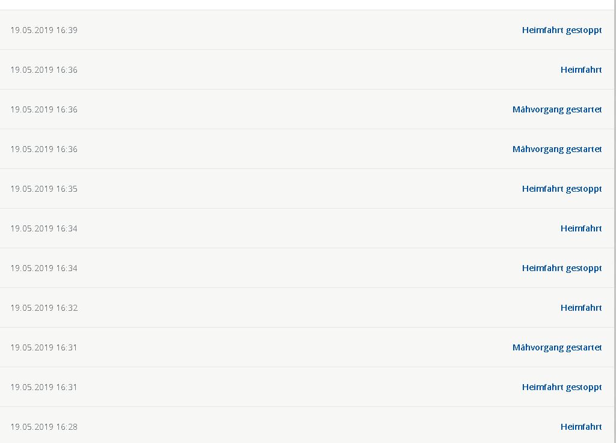
Task: Open the topmost 16:36 Mähvorgang gestartet entry
Action: click(x=556, y=109)
